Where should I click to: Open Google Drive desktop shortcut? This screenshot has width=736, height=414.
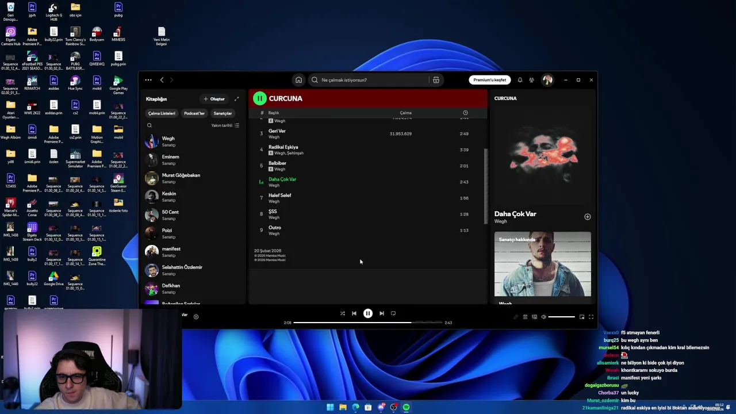53,279
